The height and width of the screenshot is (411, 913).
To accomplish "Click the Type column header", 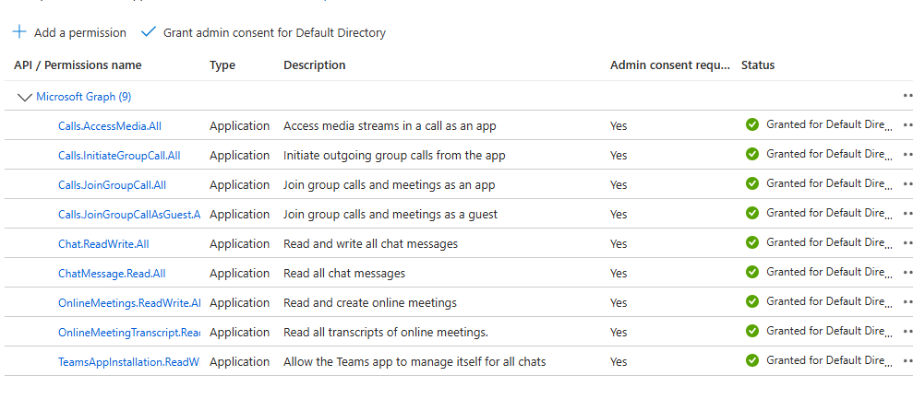I will point(222,65).
